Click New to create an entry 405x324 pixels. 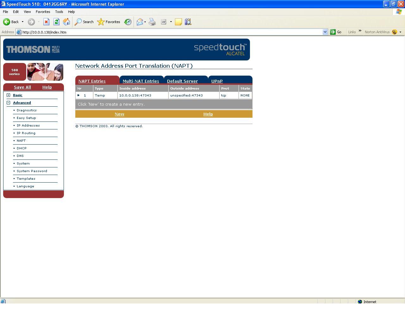[x=119, y=114]
